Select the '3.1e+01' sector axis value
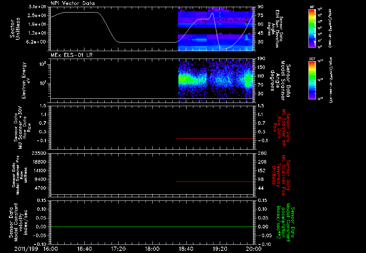This screenshot has width=366, height=253. (x=37, y=7)
